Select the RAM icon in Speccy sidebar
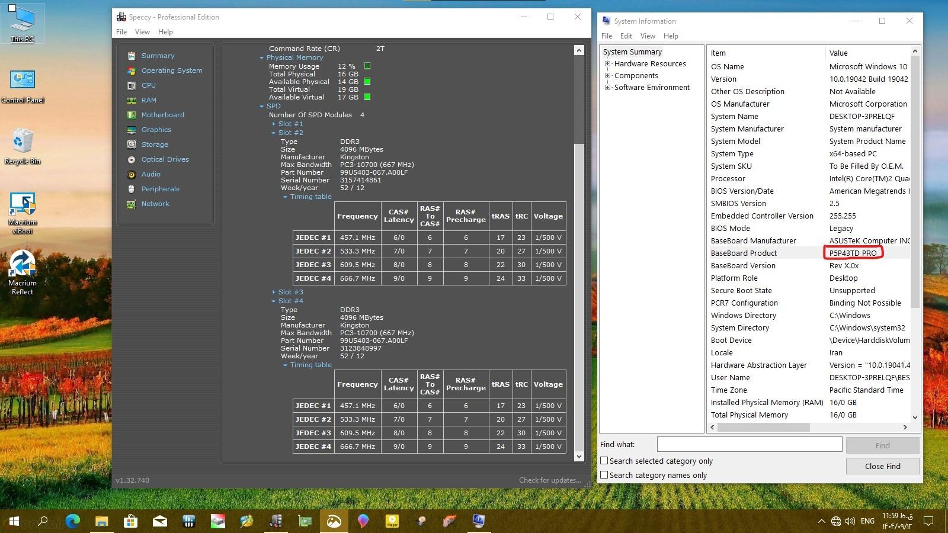The image size is (948, 533). (x=132, y=100)
